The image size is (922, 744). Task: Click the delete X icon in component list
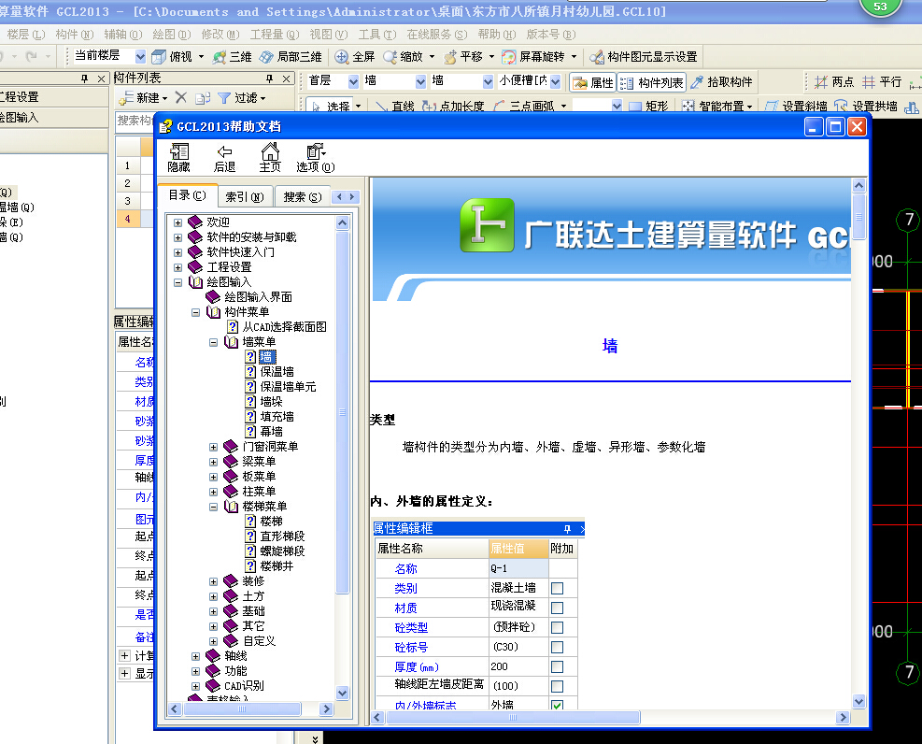click(x=181, y=97)
